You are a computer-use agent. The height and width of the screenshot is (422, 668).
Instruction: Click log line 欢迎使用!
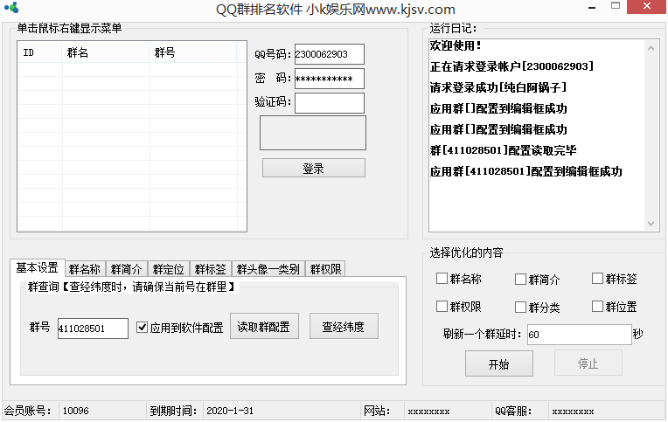pyautogui.click(x=456, y=45)
